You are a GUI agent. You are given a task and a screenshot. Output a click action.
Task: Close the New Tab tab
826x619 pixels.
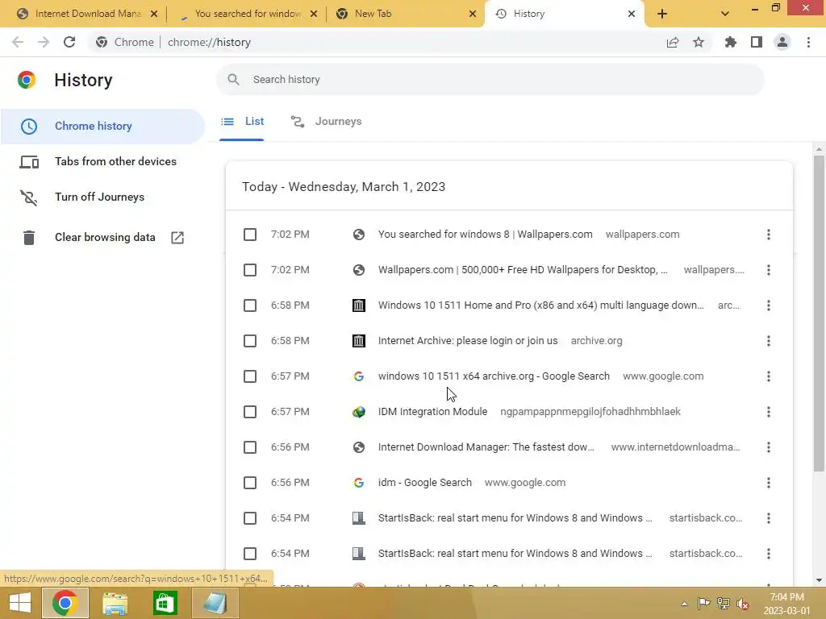tap(473, 14)
